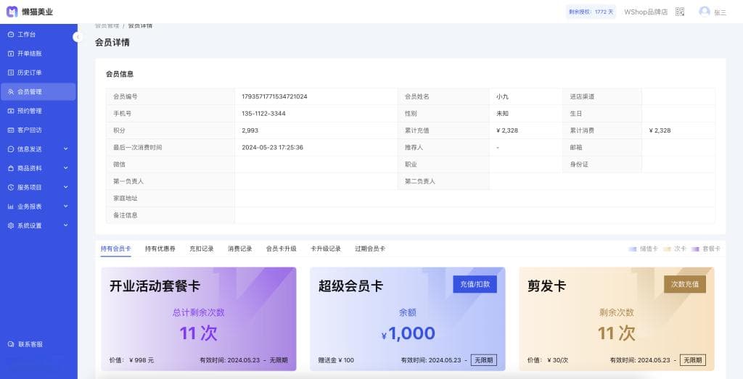Click the WShop品牌店 store name
Screen dimensions: 743x379
(645, 12)
